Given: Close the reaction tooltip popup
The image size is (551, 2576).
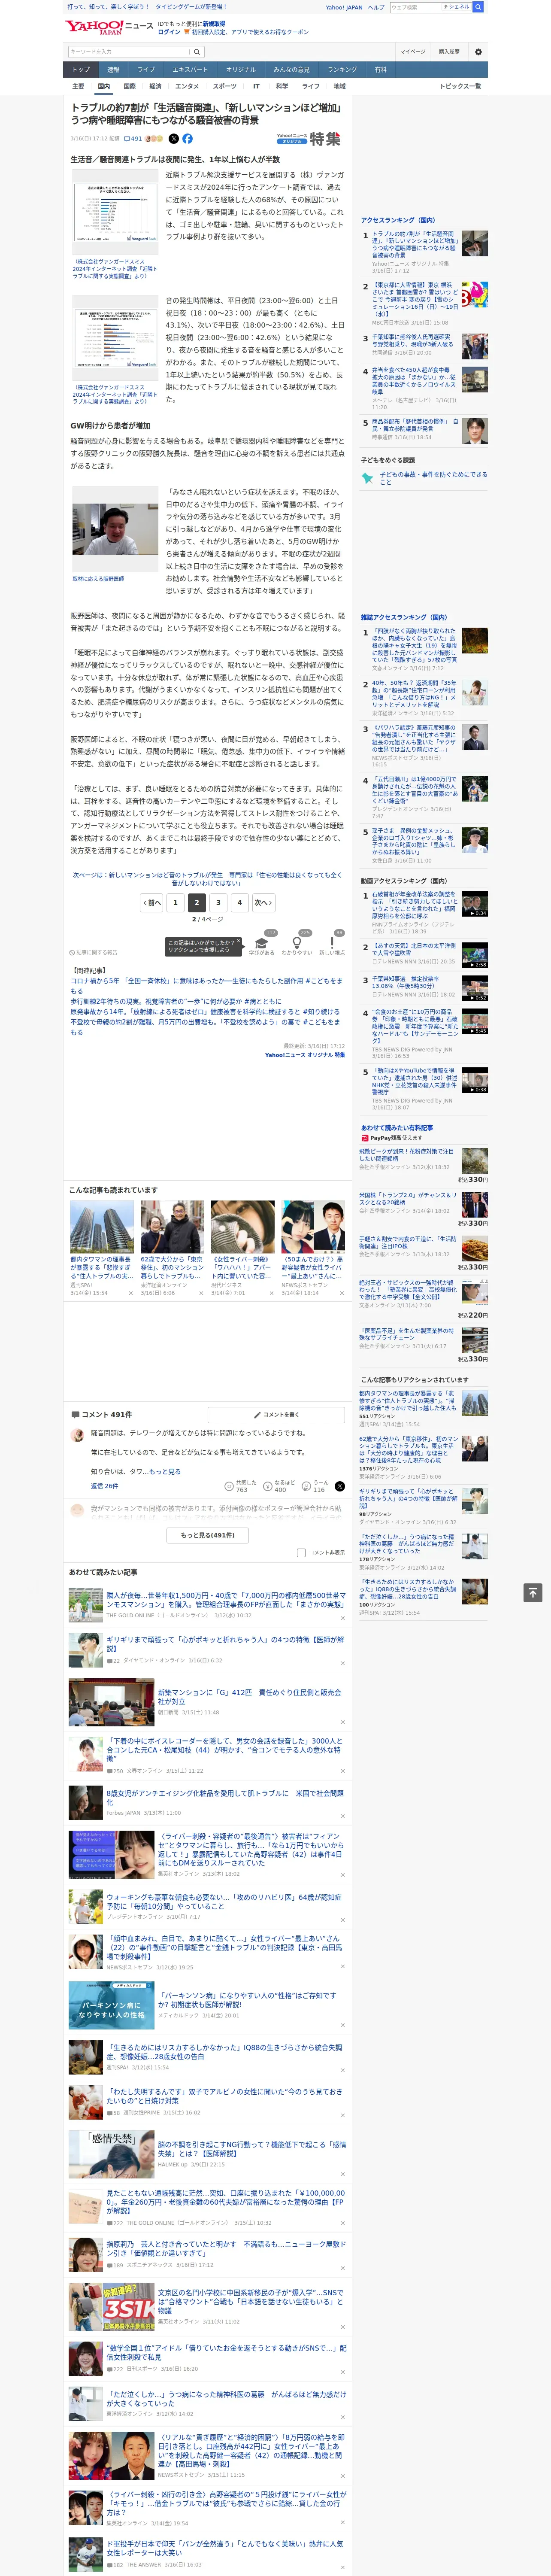Looking at the screenshot, I should [238, 942].
